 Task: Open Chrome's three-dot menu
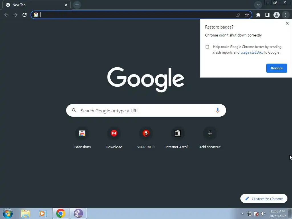click(x=286, y=15)
